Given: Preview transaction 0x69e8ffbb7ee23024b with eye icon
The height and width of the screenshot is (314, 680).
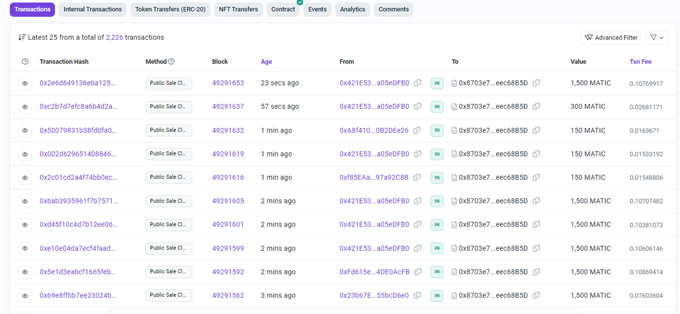Looking at the screenshot, I should point(25,295).
